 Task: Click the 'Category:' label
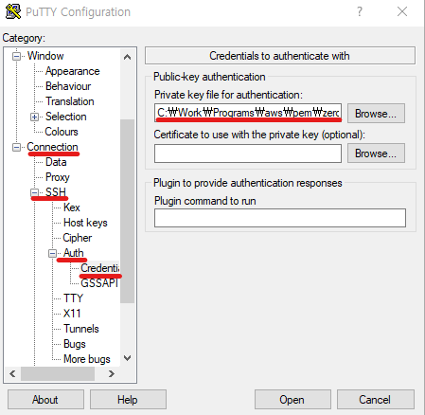[x=24, y=38]
